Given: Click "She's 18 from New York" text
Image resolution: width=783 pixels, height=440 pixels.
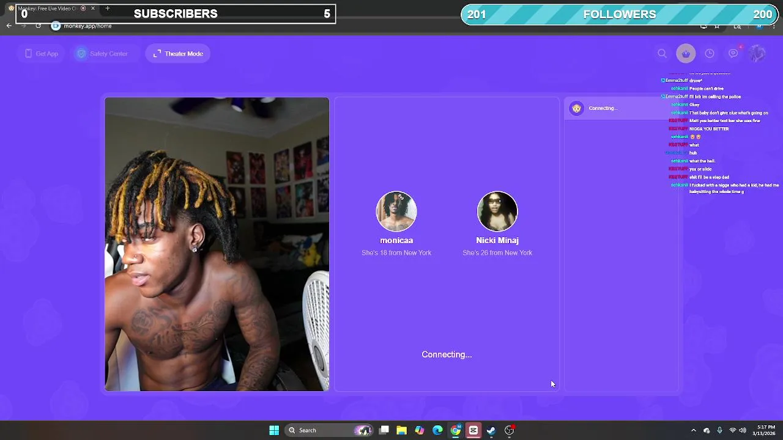Looking at the screenshot, I should point(396,253).
